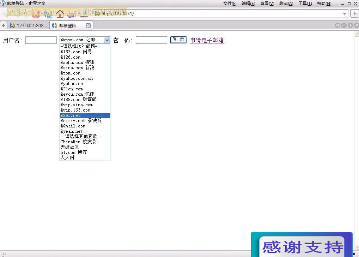Click the page scrollbar up arrow
359x257 pixels.
tap(357, 34)
